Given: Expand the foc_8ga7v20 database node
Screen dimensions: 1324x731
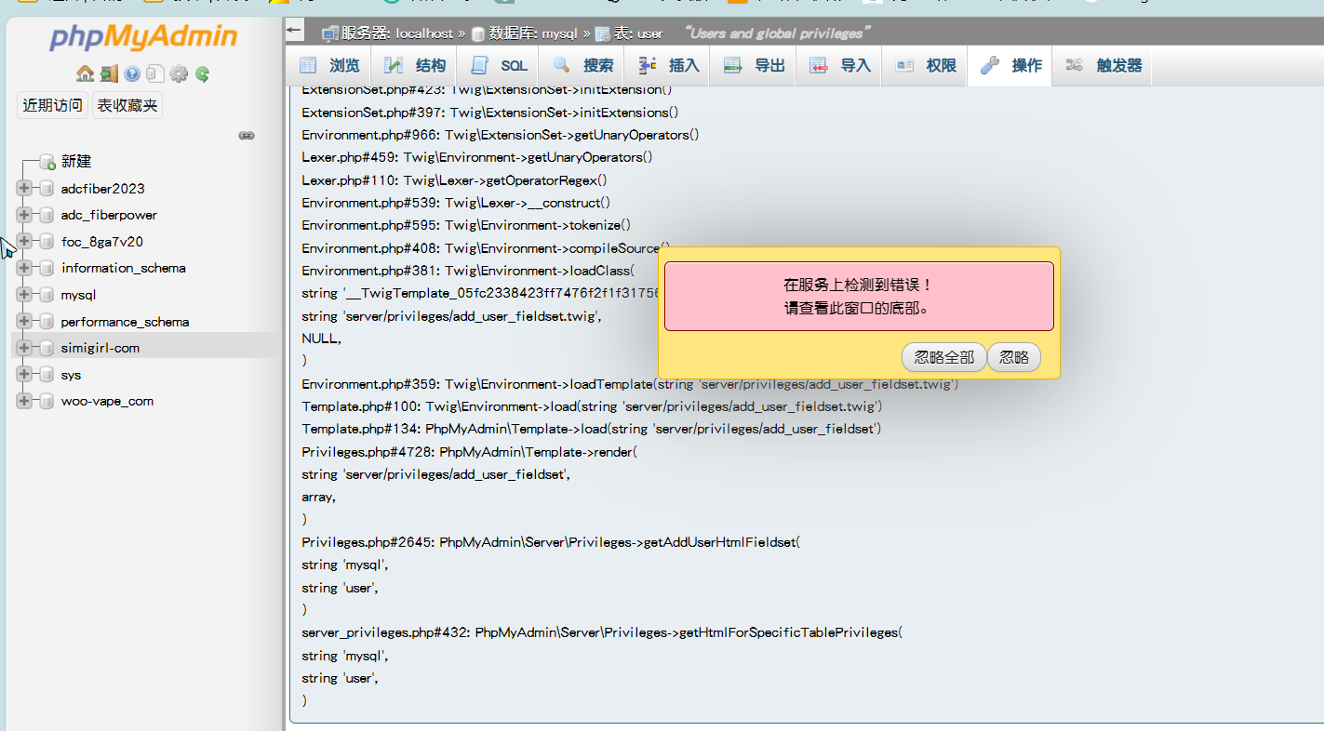Looking at the screenshot, I should click(x=24, y=242).
